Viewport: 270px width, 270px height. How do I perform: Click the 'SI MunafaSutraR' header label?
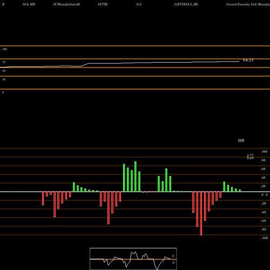(x=66, y=4)
